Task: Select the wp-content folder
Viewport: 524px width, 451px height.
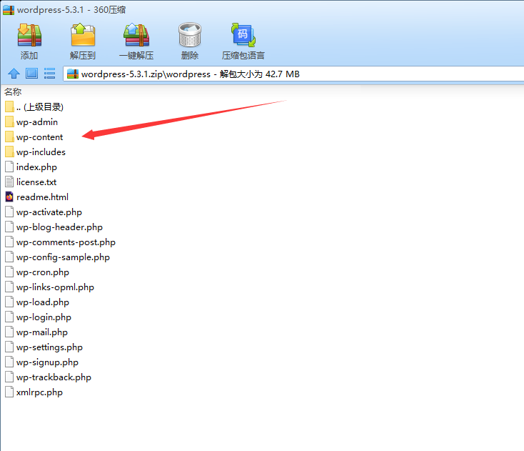Action: tap(39, 137)
